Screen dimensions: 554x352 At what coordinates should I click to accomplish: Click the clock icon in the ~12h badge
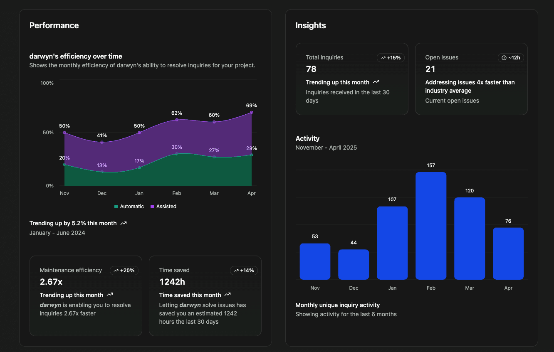click(503, 58)
